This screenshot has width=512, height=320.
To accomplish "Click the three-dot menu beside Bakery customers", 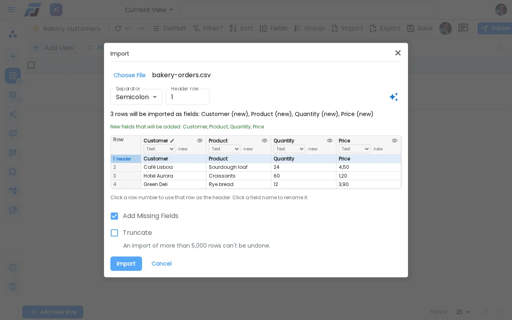I will 108,28.
